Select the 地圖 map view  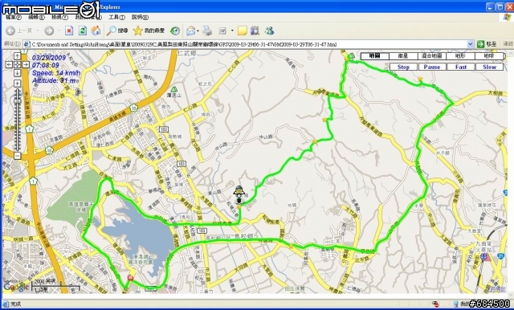pyautogui.click(x=375, y=56)
